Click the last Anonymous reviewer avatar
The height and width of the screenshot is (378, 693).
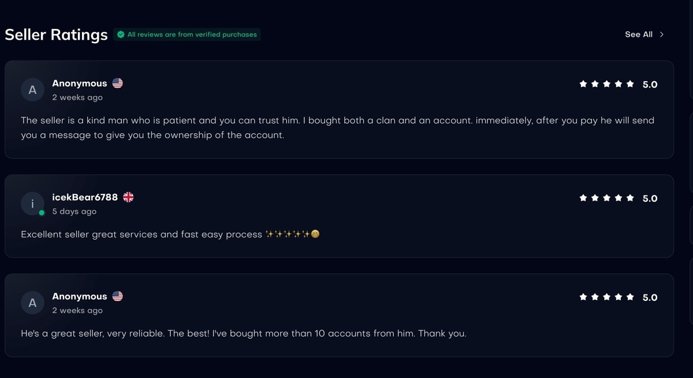pyautogui.click(x=32, y=303)
